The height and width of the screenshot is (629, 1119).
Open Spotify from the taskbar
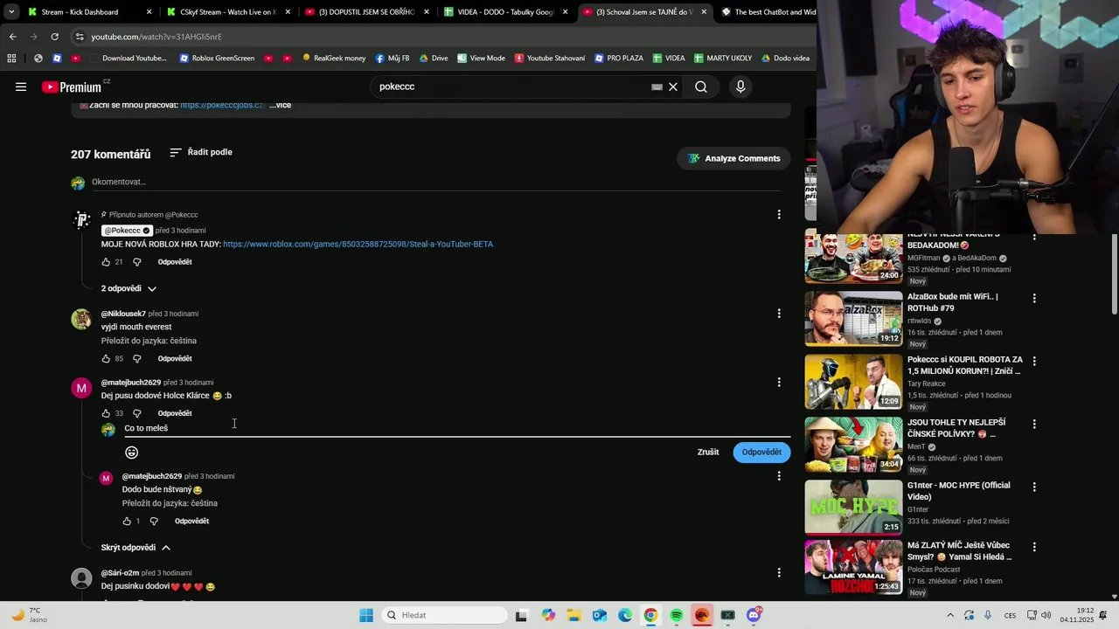tap(677, 615)
